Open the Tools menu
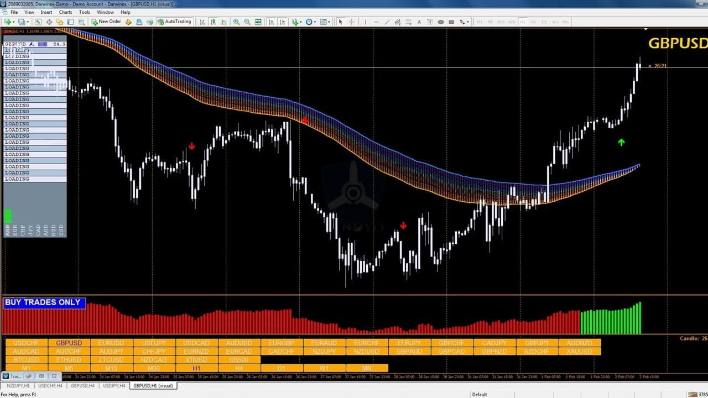The height and width of the screenshot is (398, 708). coord(85,12)
